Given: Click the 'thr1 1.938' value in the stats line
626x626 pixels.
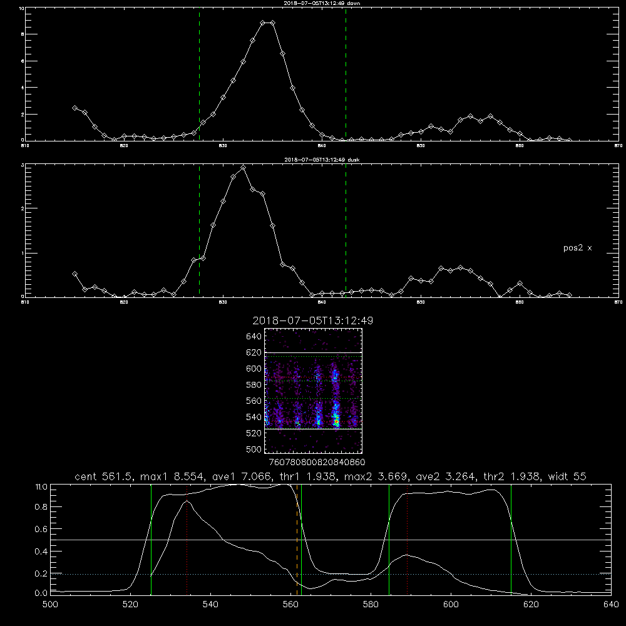Looking at the screenshot, I should 308,476.
